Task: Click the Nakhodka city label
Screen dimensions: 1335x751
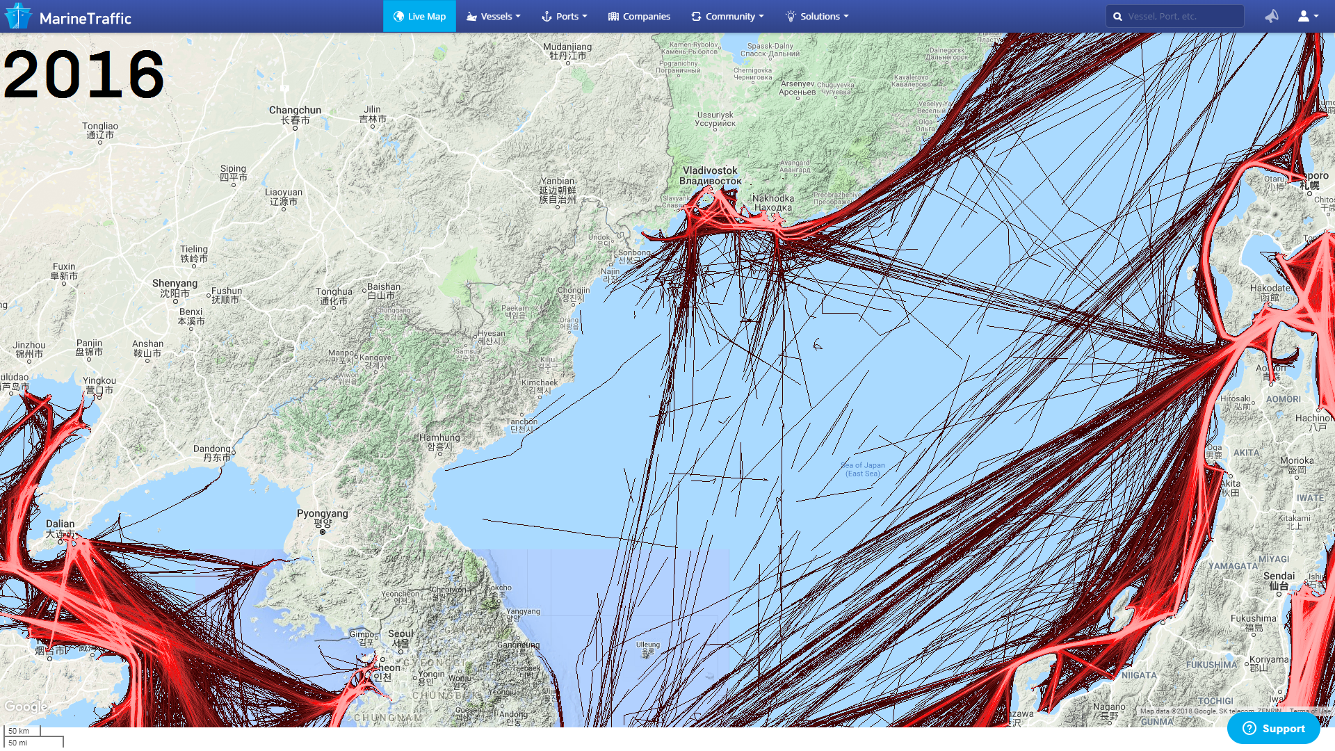Action: click(772, 202)
